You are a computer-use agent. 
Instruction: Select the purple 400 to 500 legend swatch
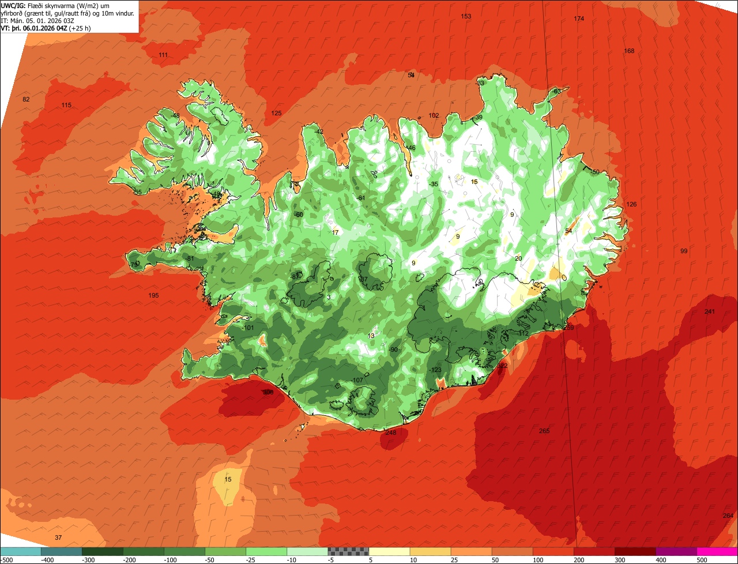pos(676,551)
